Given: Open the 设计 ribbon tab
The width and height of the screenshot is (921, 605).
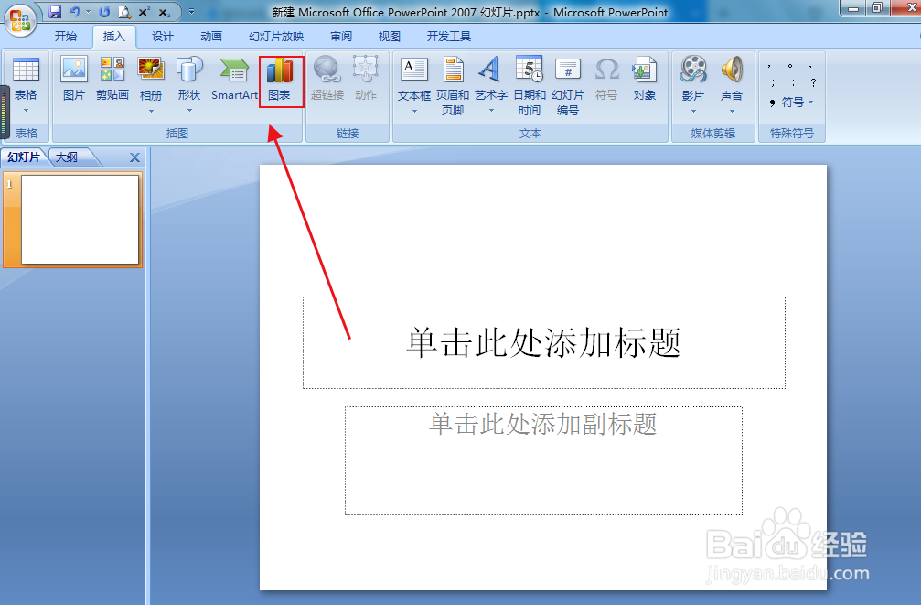Looking at the screenshot, I should click(x=163, y=37).
